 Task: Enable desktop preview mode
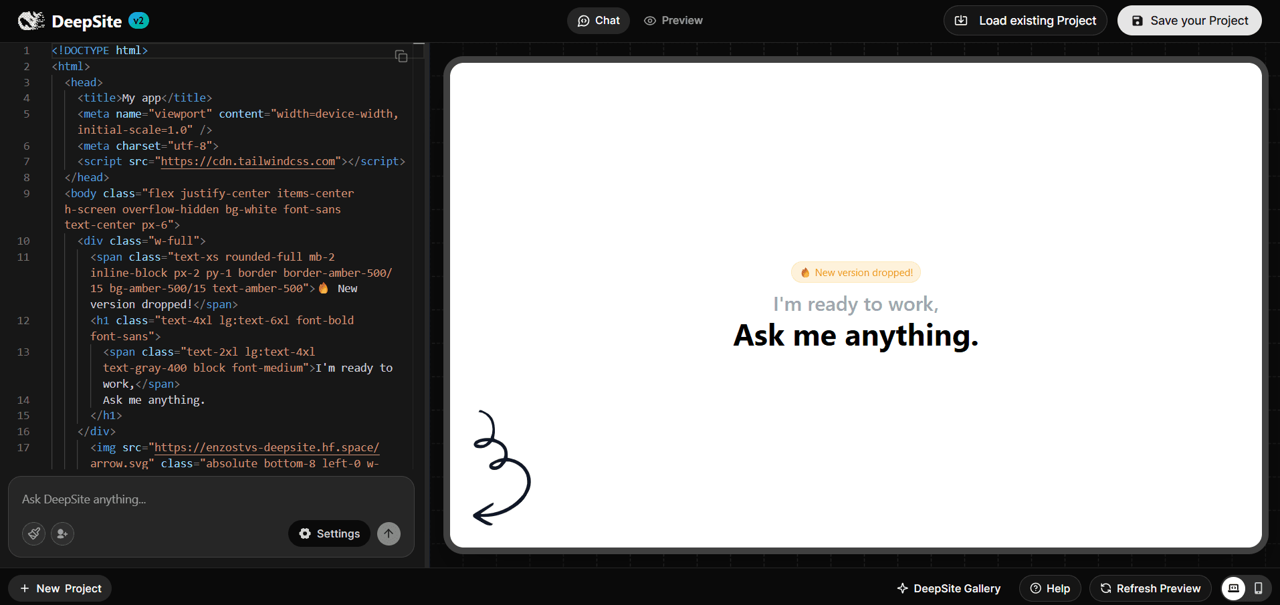pyautogui.click(x=1233, y=588)
